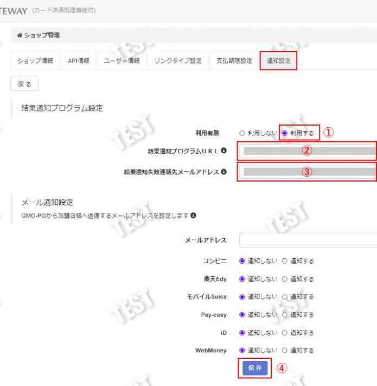Screen dimensions: 377x386
Task: Click the home icon beside ショップ管理
Action: [20, 35]
